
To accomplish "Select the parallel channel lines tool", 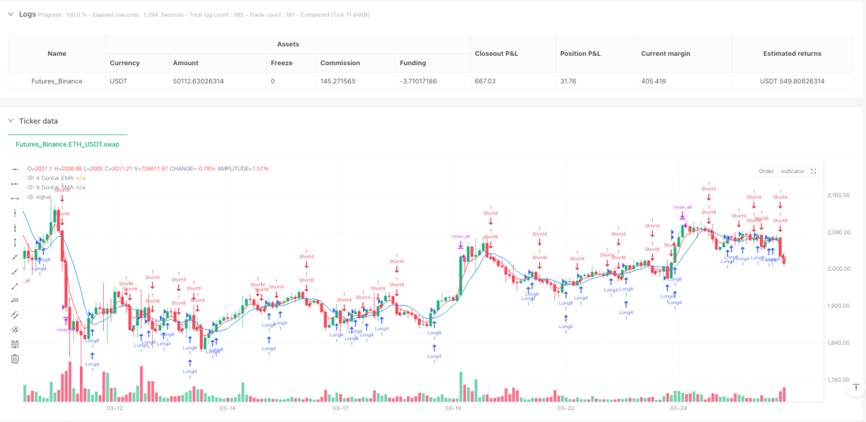I will (15, 315).
